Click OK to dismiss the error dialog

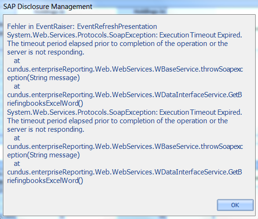(235, 205)
